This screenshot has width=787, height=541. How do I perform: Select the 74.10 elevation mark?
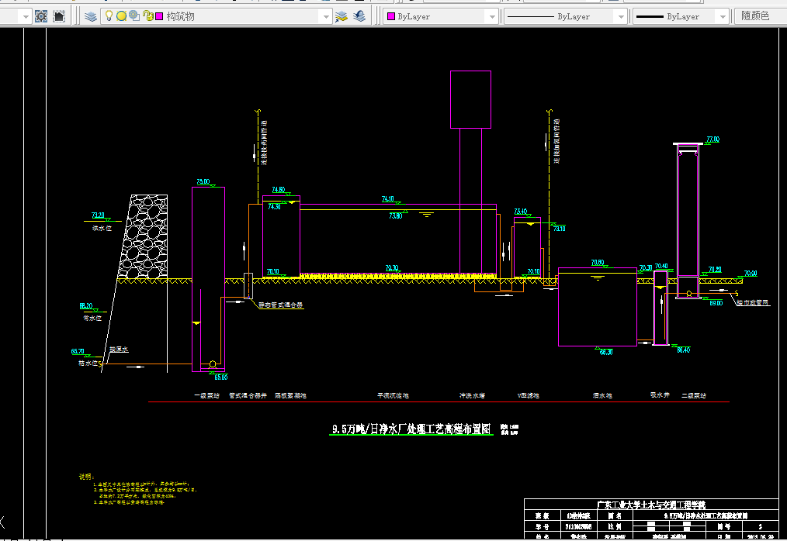click(387, 199)
